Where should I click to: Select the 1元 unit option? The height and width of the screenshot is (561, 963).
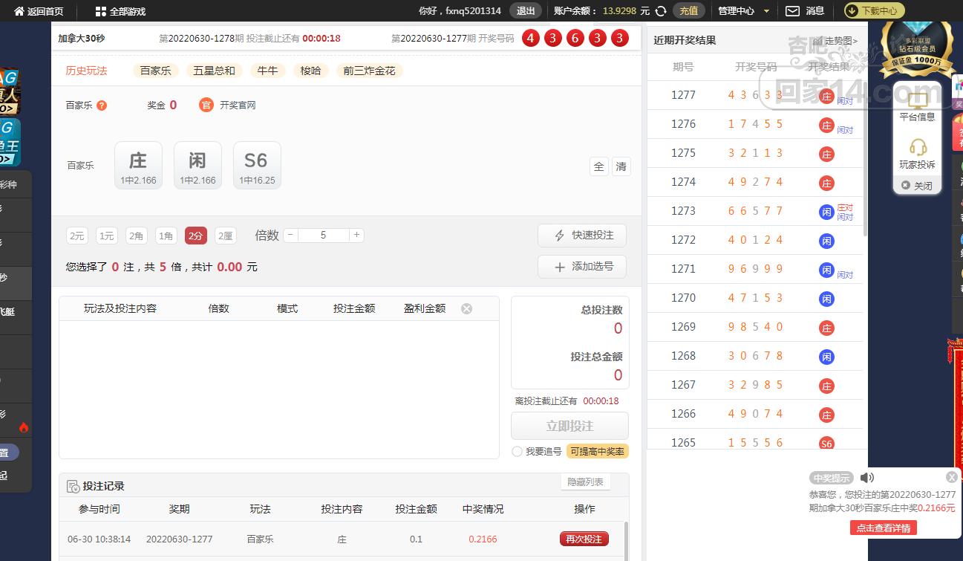pos(106,236)
